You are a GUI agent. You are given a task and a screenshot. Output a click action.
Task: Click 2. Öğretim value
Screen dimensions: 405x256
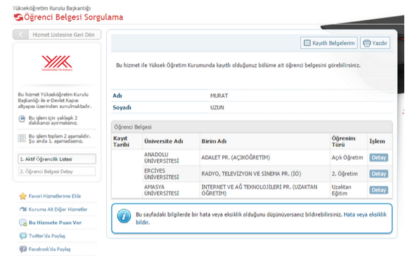[x=345, y=174]
